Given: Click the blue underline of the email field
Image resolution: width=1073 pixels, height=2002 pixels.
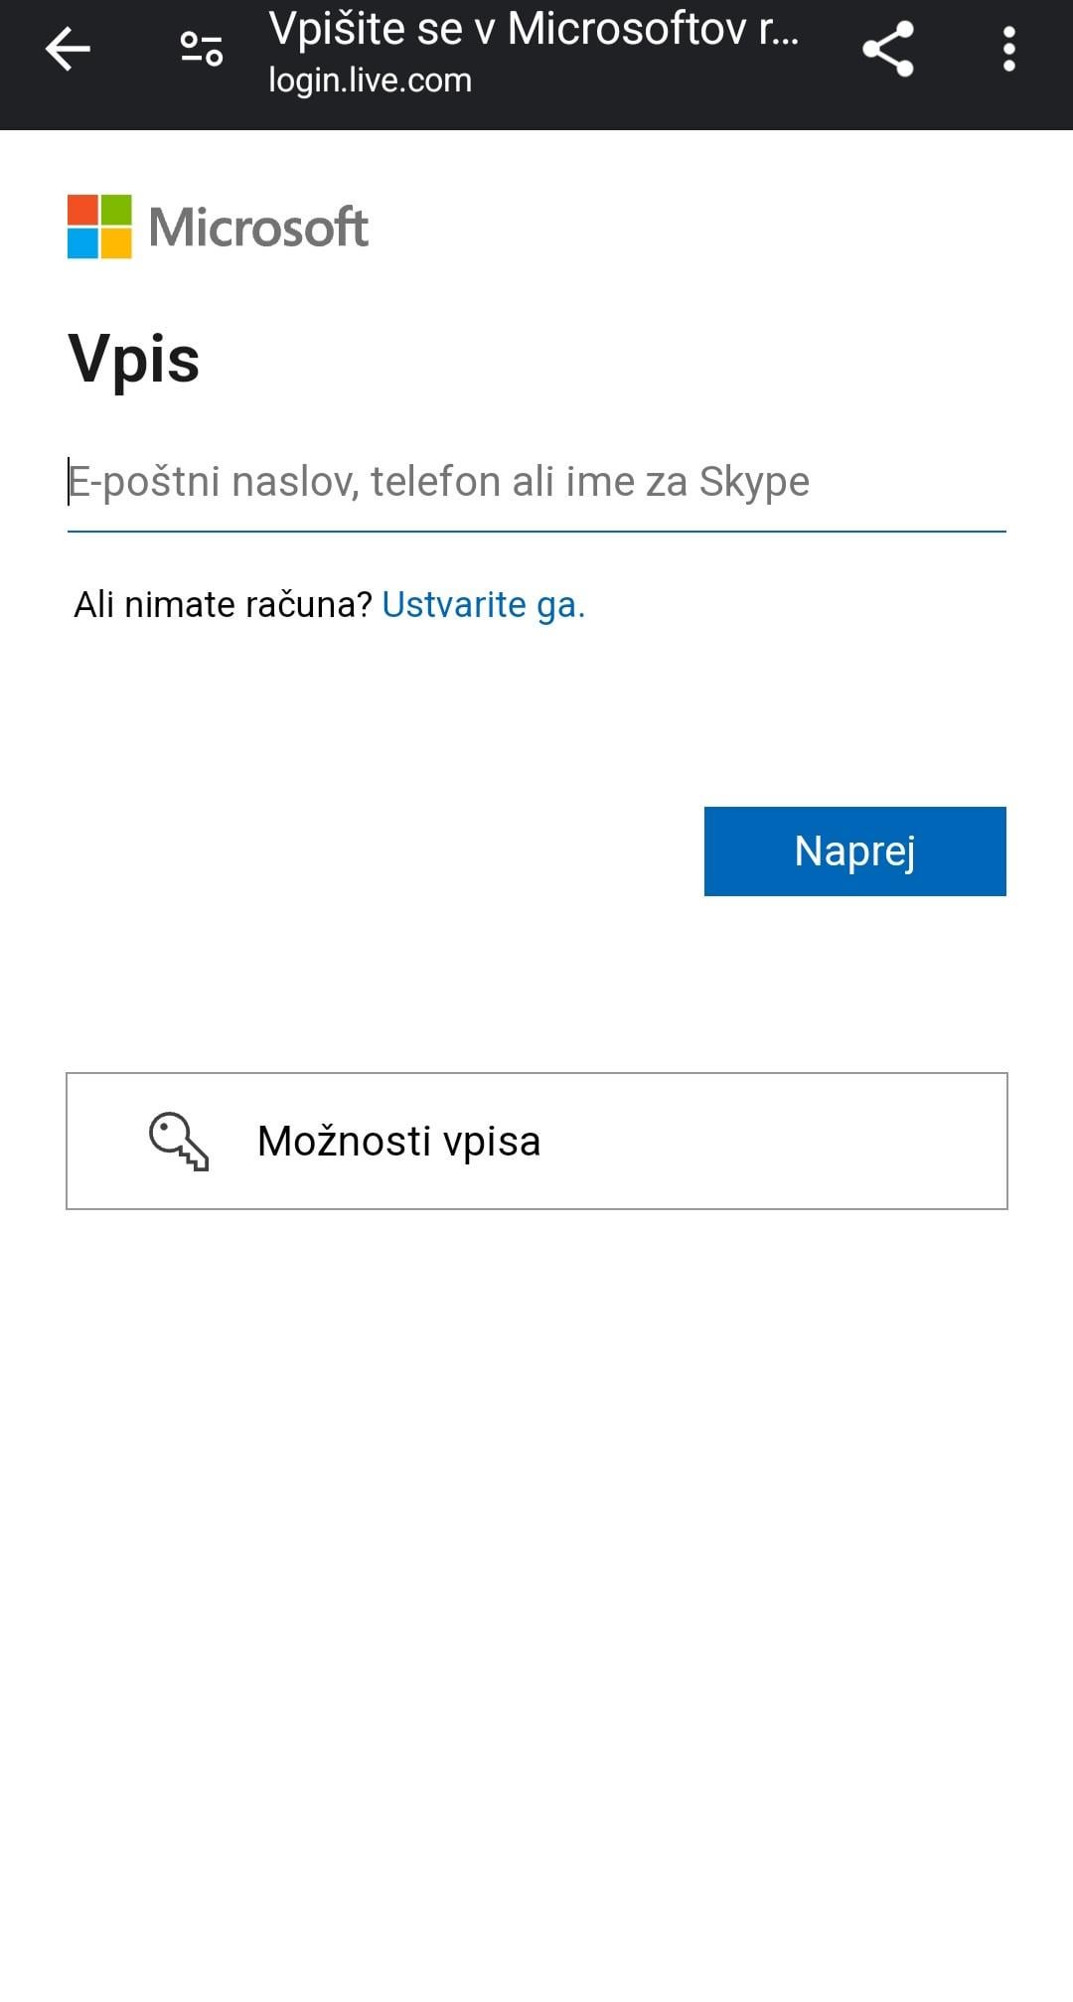Looking at the screenshot, I should (x=536, y=532).
